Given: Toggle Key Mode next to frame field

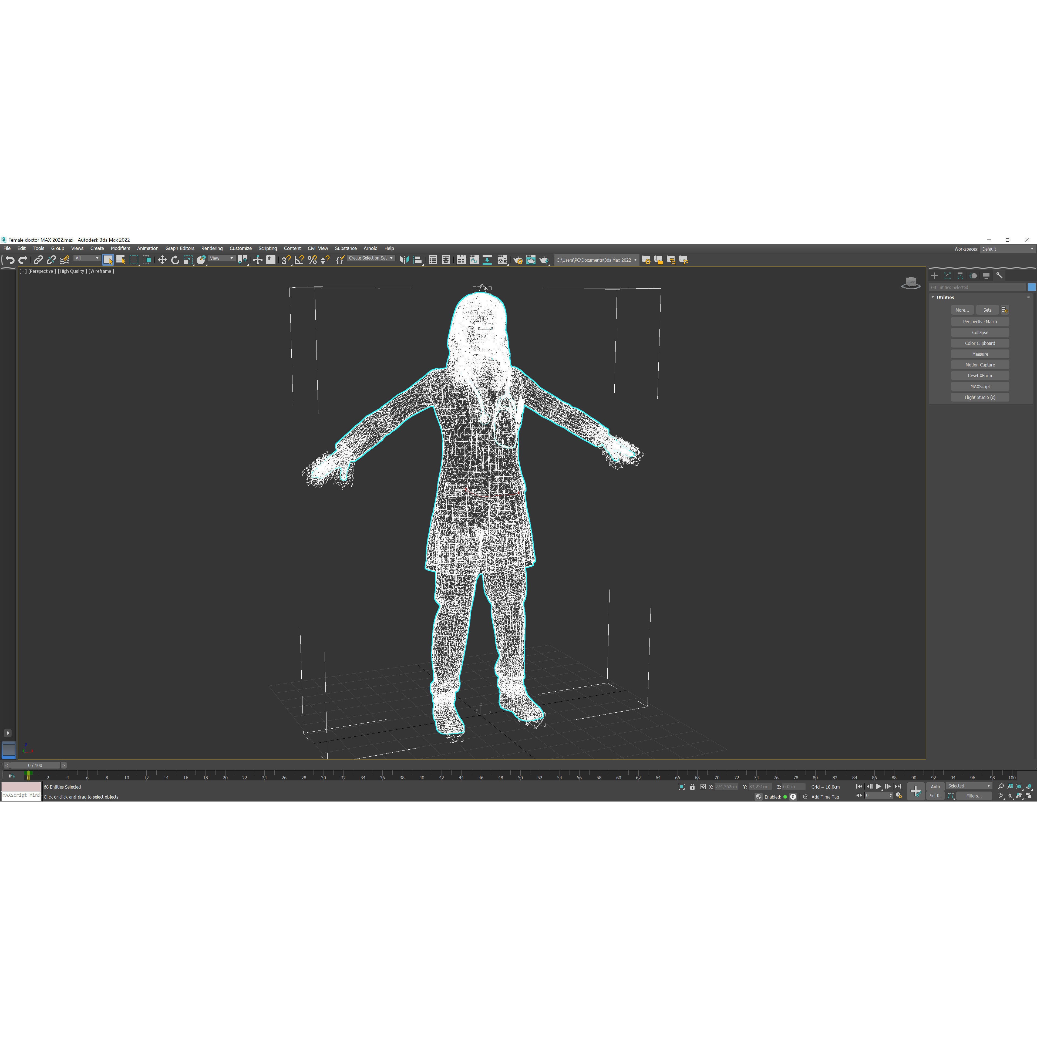Looking at the screenshot, I should click(x=859, y=796).
